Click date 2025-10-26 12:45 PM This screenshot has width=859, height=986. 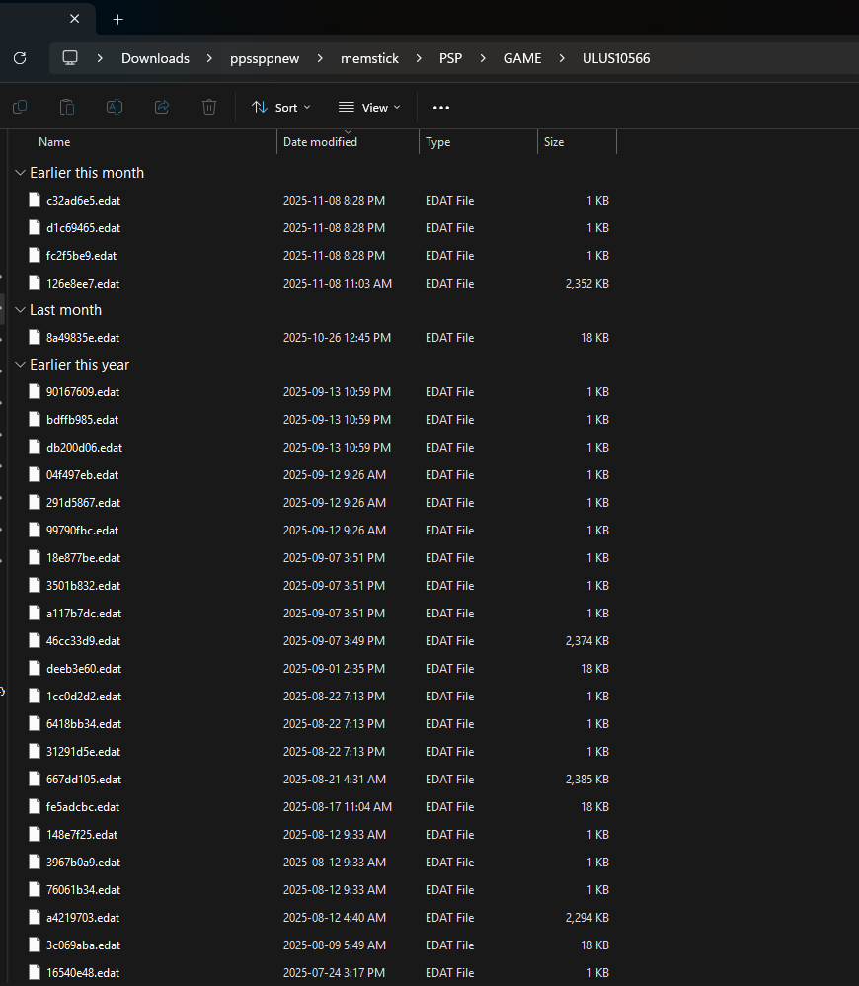[x=337, y=338]
